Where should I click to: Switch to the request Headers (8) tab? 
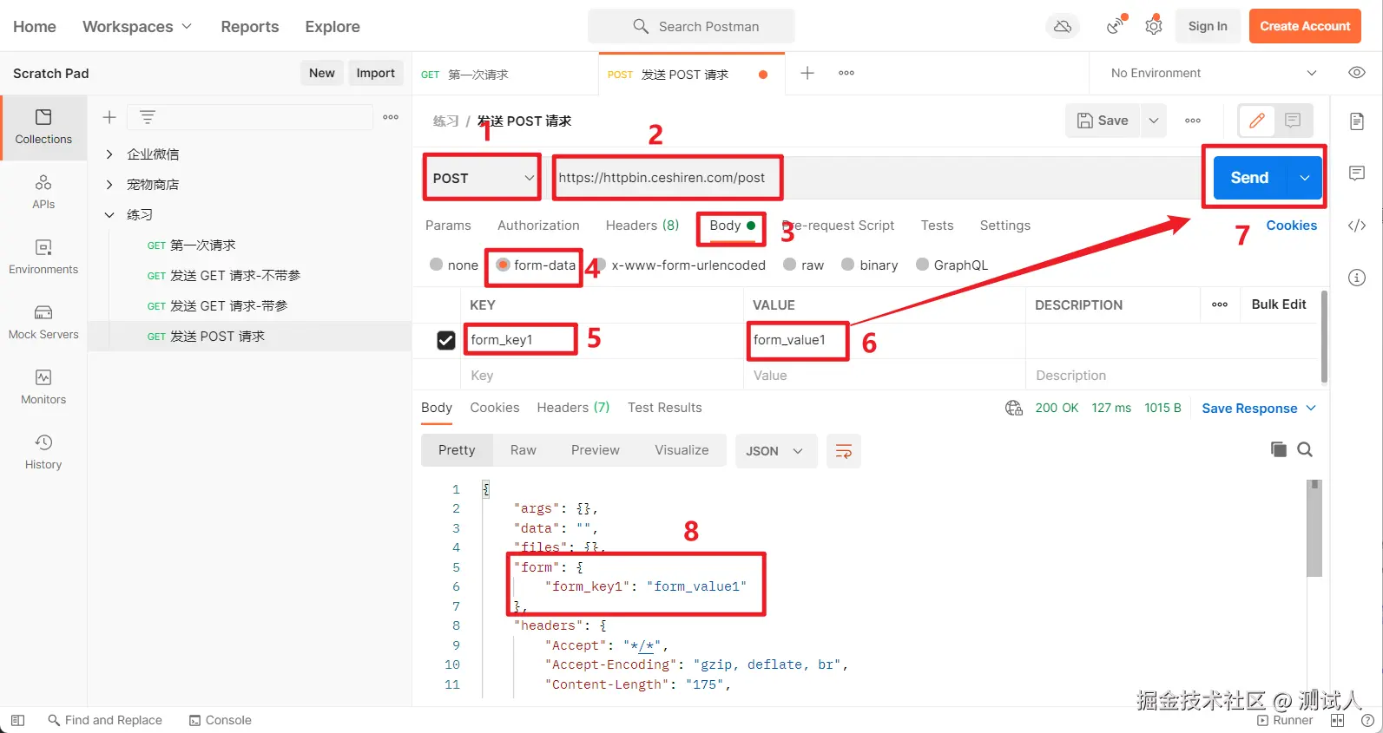642,226
